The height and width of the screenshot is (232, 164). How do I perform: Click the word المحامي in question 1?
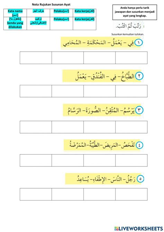tap(72, 43)
